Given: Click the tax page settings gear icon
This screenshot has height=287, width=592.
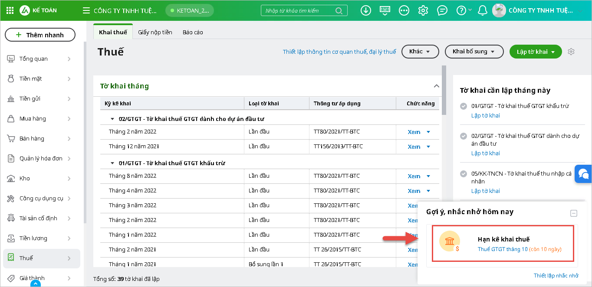Looking at the screenshot, I should [x=571, y=52].
